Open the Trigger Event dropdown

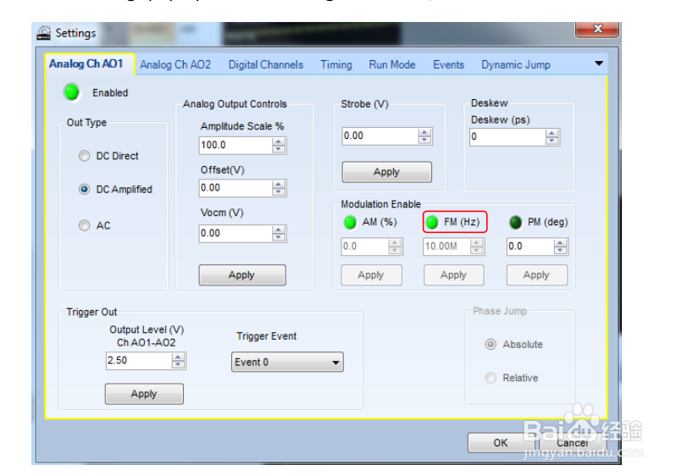click(x=287, y=363)
